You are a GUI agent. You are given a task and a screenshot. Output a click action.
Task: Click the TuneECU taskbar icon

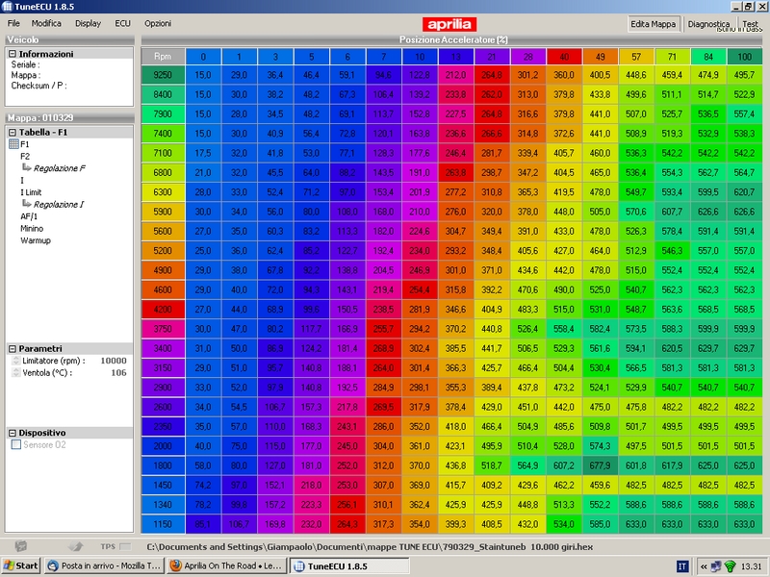coord(298,566)
